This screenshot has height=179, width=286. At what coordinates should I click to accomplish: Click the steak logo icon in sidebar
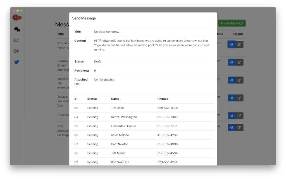click(x=17, y=18)
